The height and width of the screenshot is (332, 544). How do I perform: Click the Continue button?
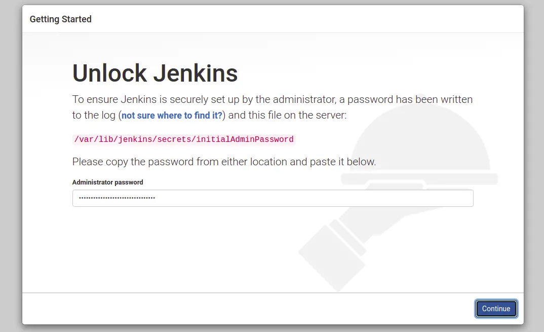point(496,309)
